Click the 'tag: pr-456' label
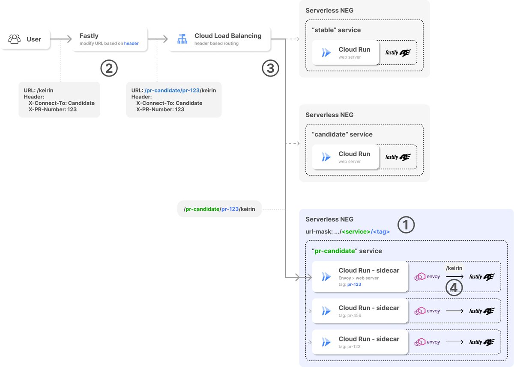Image resolution: width=514 pixels, height=367 pixels. point(350,316)
